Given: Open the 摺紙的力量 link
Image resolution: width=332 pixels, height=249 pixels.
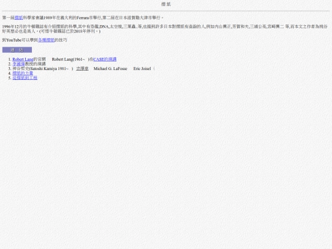Looking at the screenshot, I should coord(23,73).
